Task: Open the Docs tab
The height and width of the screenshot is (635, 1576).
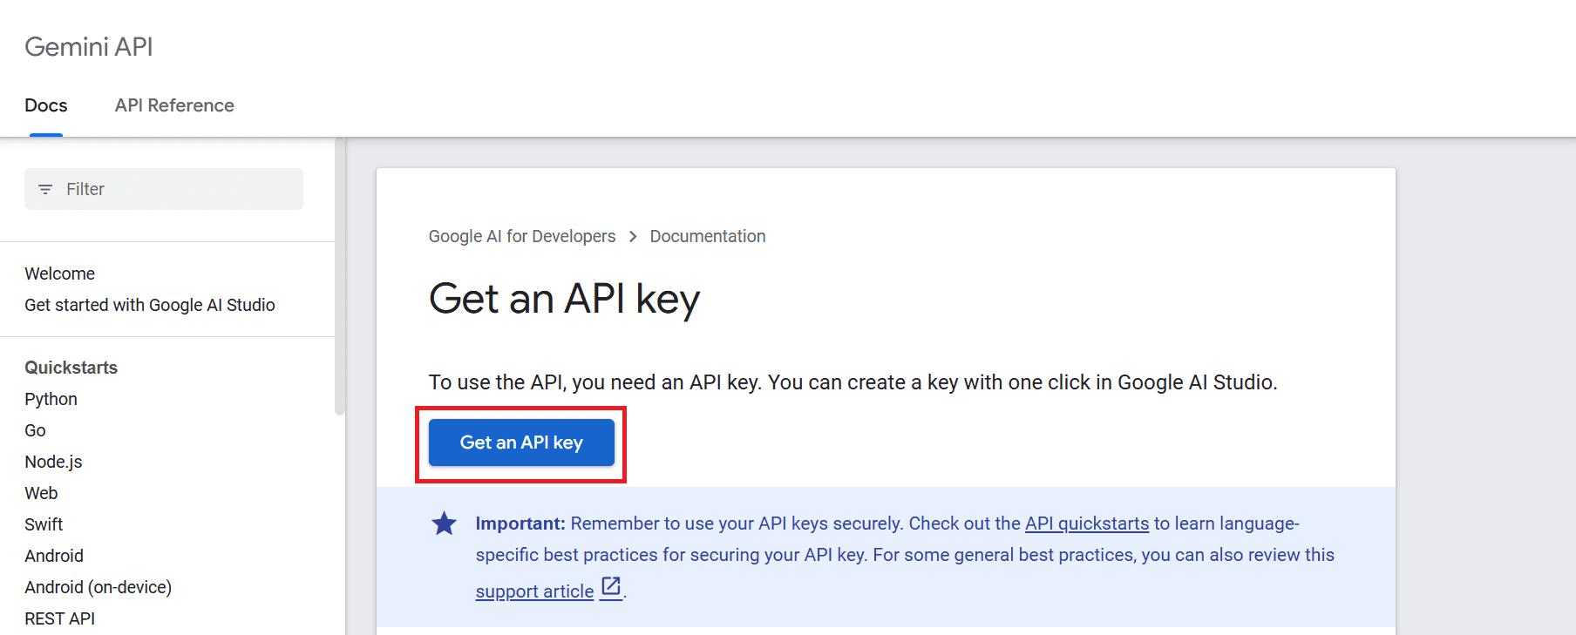Action: click(x=46, y=105)
